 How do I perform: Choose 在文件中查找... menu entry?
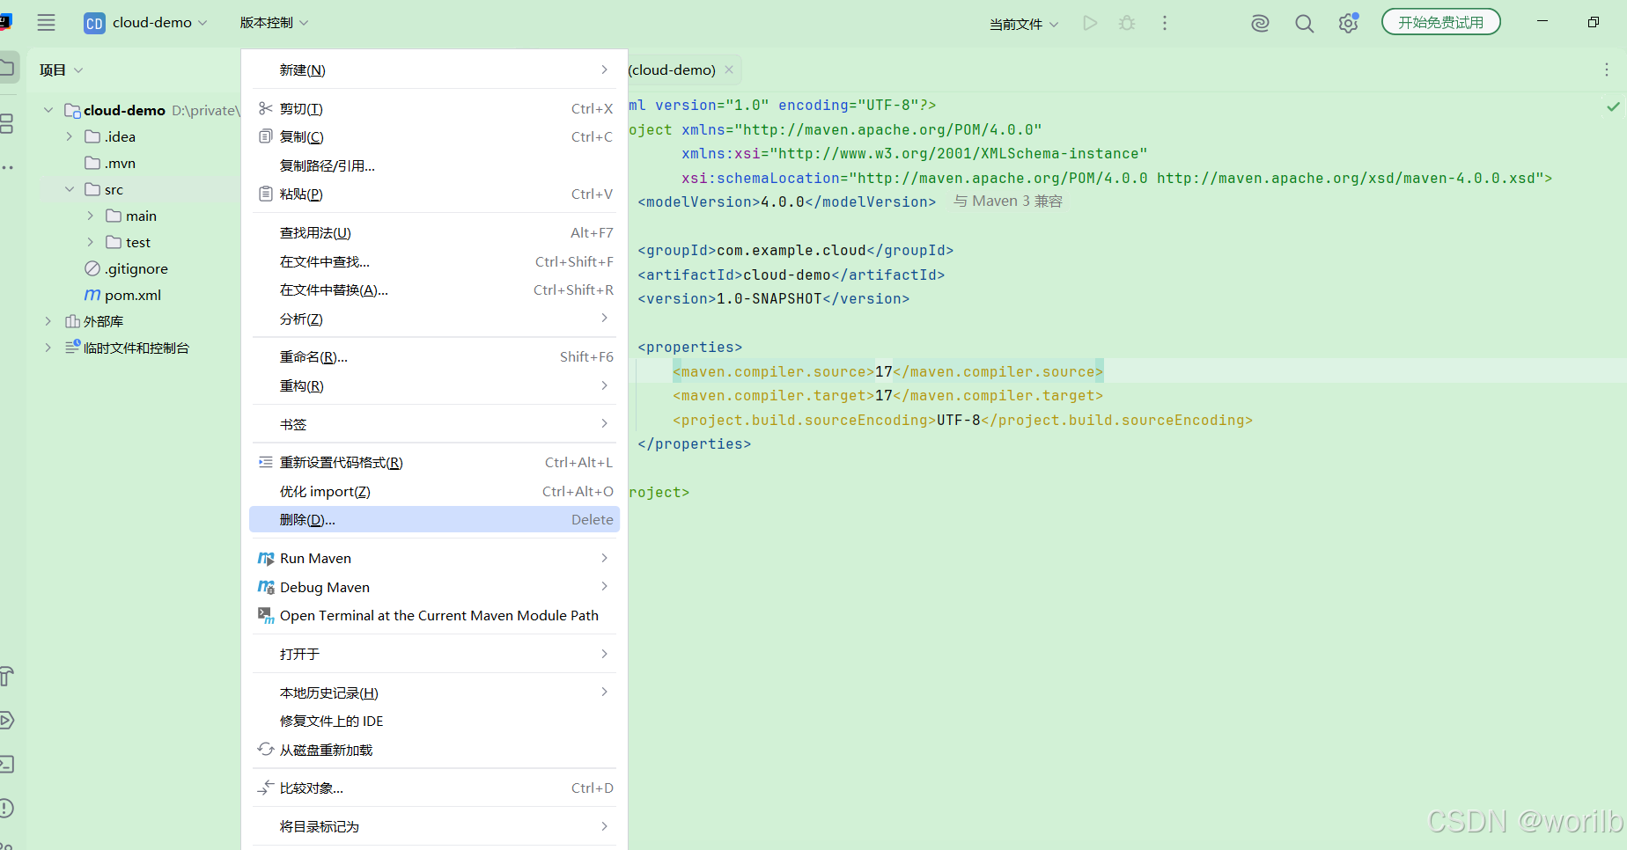[x=435, y=261]
